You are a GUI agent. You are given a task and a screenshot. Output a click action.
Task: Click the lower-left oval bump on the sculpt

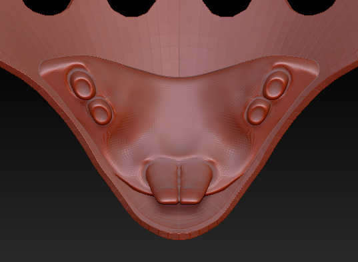tap(101, 111)
